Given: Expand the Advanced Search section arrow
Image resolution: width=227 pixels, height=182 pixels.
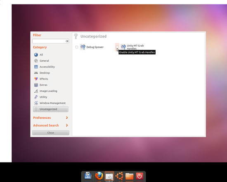Looking at the screenshot, I should (67, 125).
